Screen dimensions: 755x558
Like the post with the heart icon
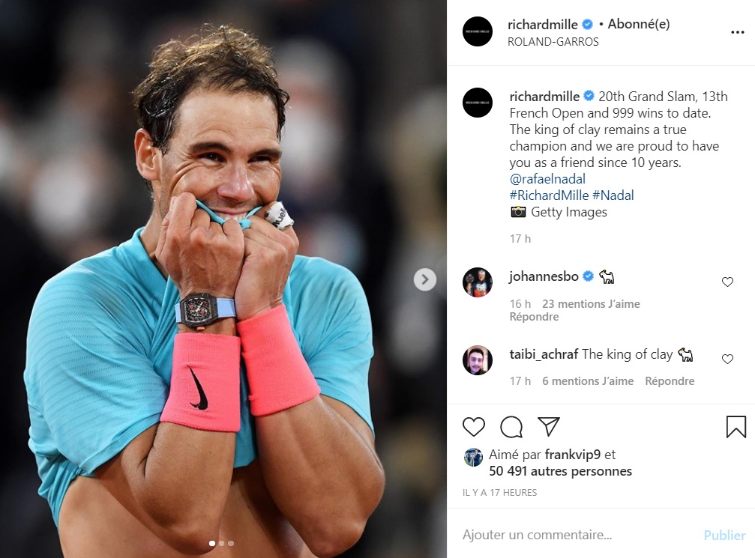tap(473, 427)
